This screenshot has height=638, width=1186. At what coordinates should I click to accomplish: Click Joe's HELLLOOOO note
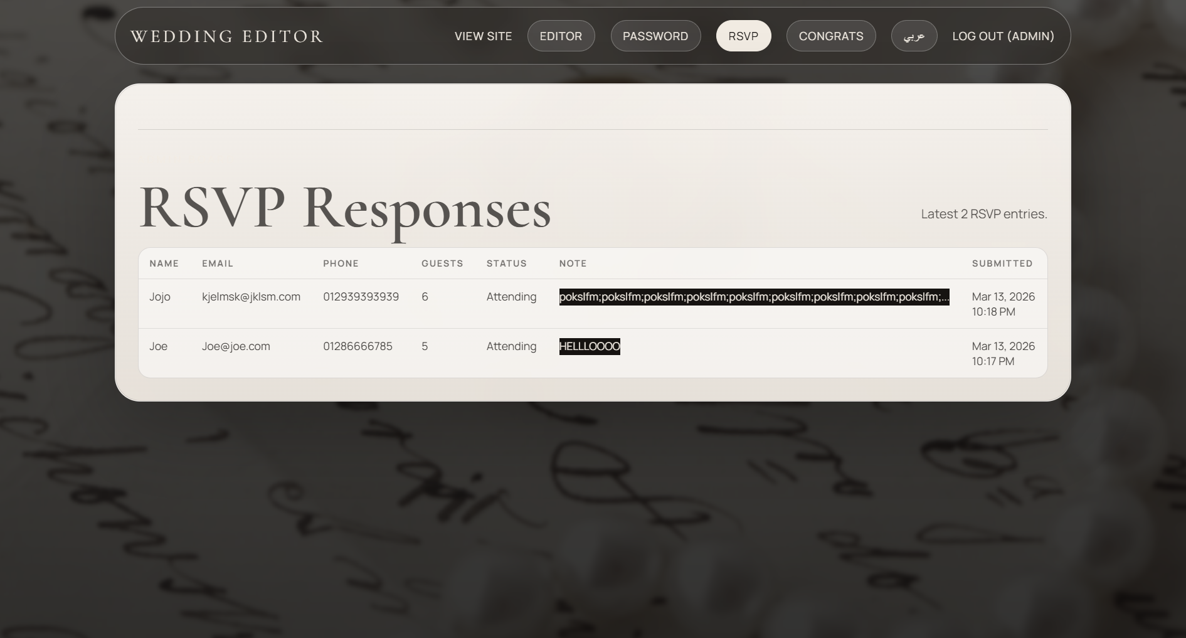click(x=590, y=346)
